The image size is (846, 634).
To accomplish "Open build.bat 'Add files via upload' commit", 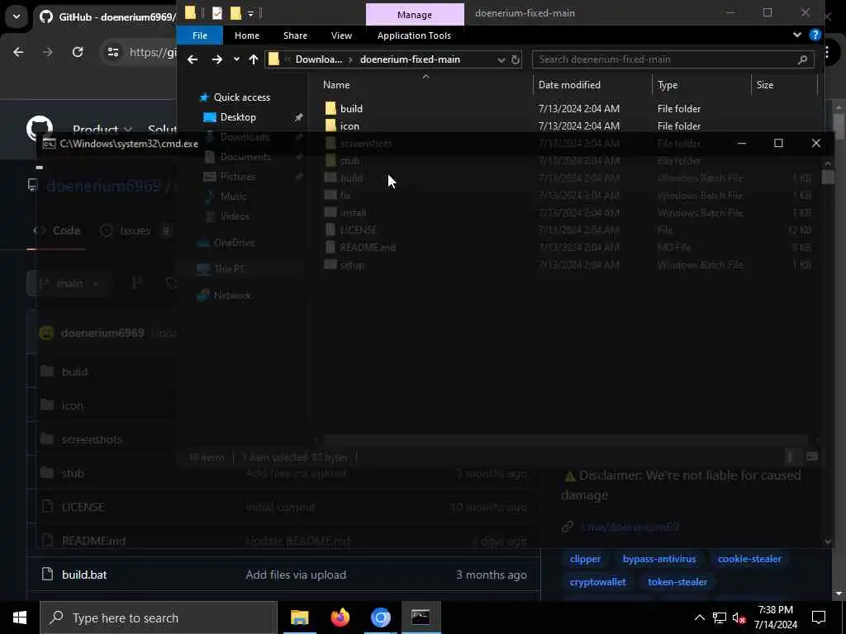I will pos(296,575).
